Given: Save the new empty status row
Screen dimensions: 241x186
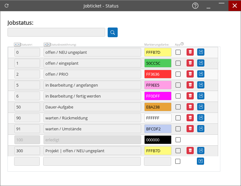Looking at the screenshot, I should (200, 161).
